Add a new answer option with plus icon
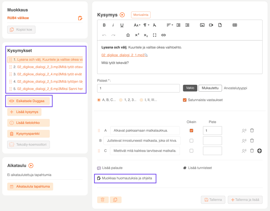The width and height of the screenshot is (270, 211). (x=260, y=151)
